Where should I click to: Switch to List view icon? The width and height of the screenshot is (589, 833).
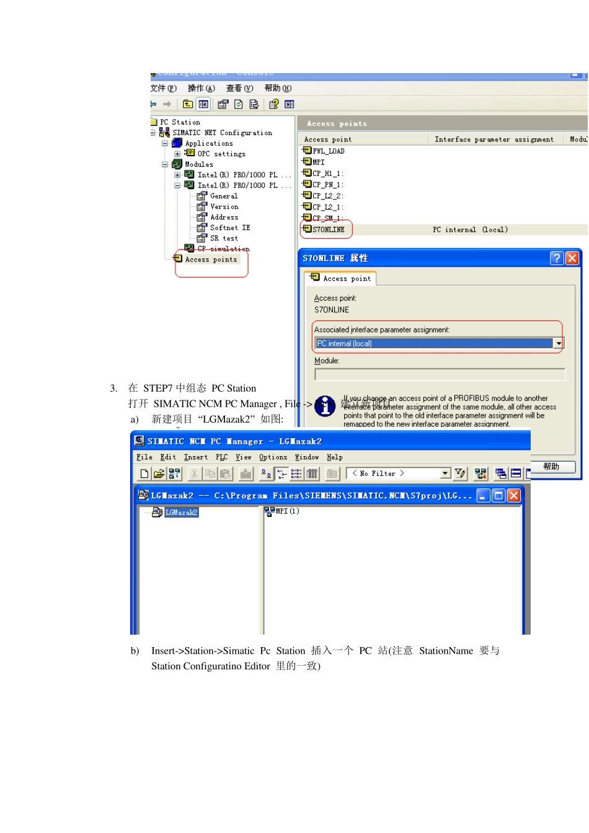[x=296, y=474]
